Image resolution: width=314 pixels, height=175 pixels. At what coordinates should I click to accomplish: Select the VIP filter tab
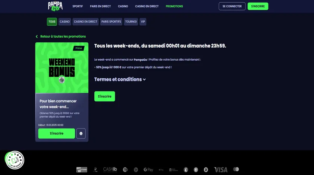(x=143, y=22)
